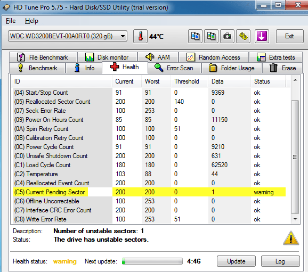The width and height of the screenshot is (308, 272).
Task: Open the Info tab
Action: (84, 68)
